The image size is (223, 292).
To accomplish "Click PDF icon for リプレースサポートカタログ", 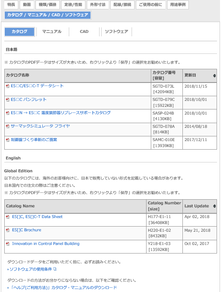I will (x=8, y=113).
